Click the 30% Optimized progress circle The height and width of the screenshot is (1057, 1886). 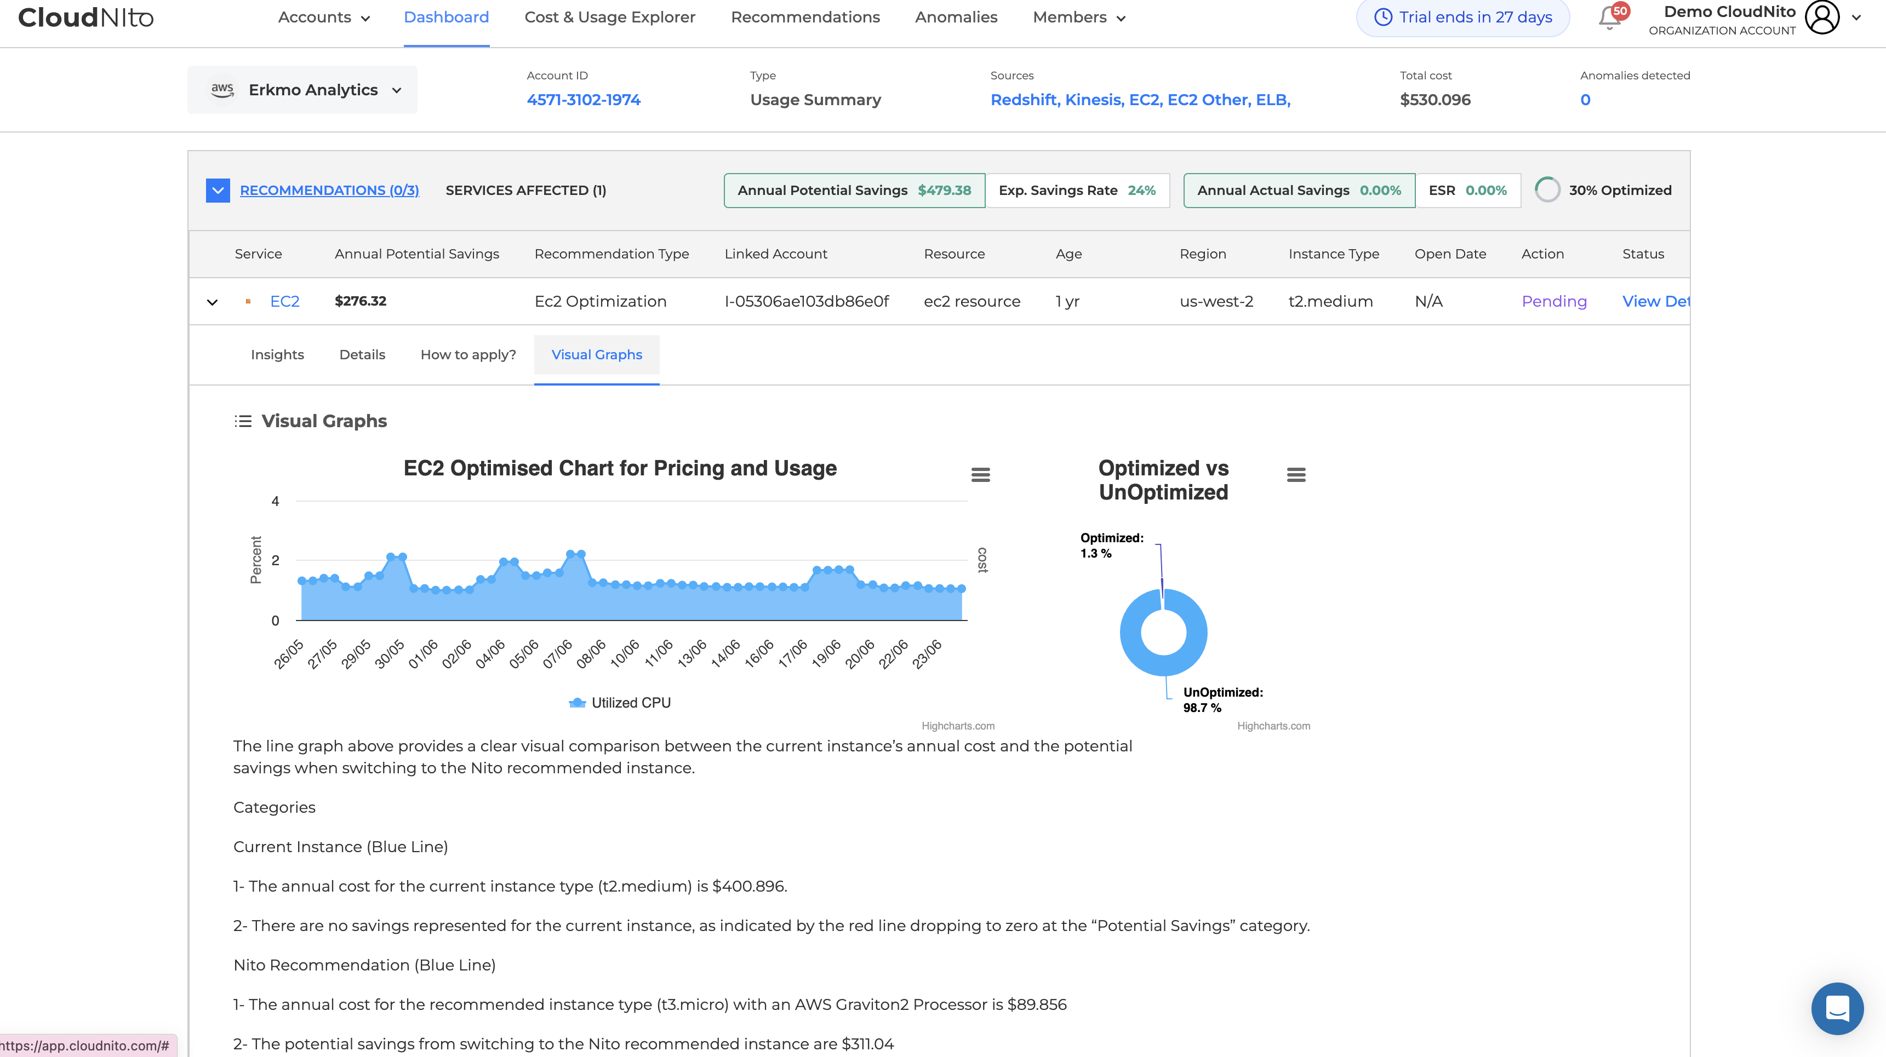pos(1547,191)
